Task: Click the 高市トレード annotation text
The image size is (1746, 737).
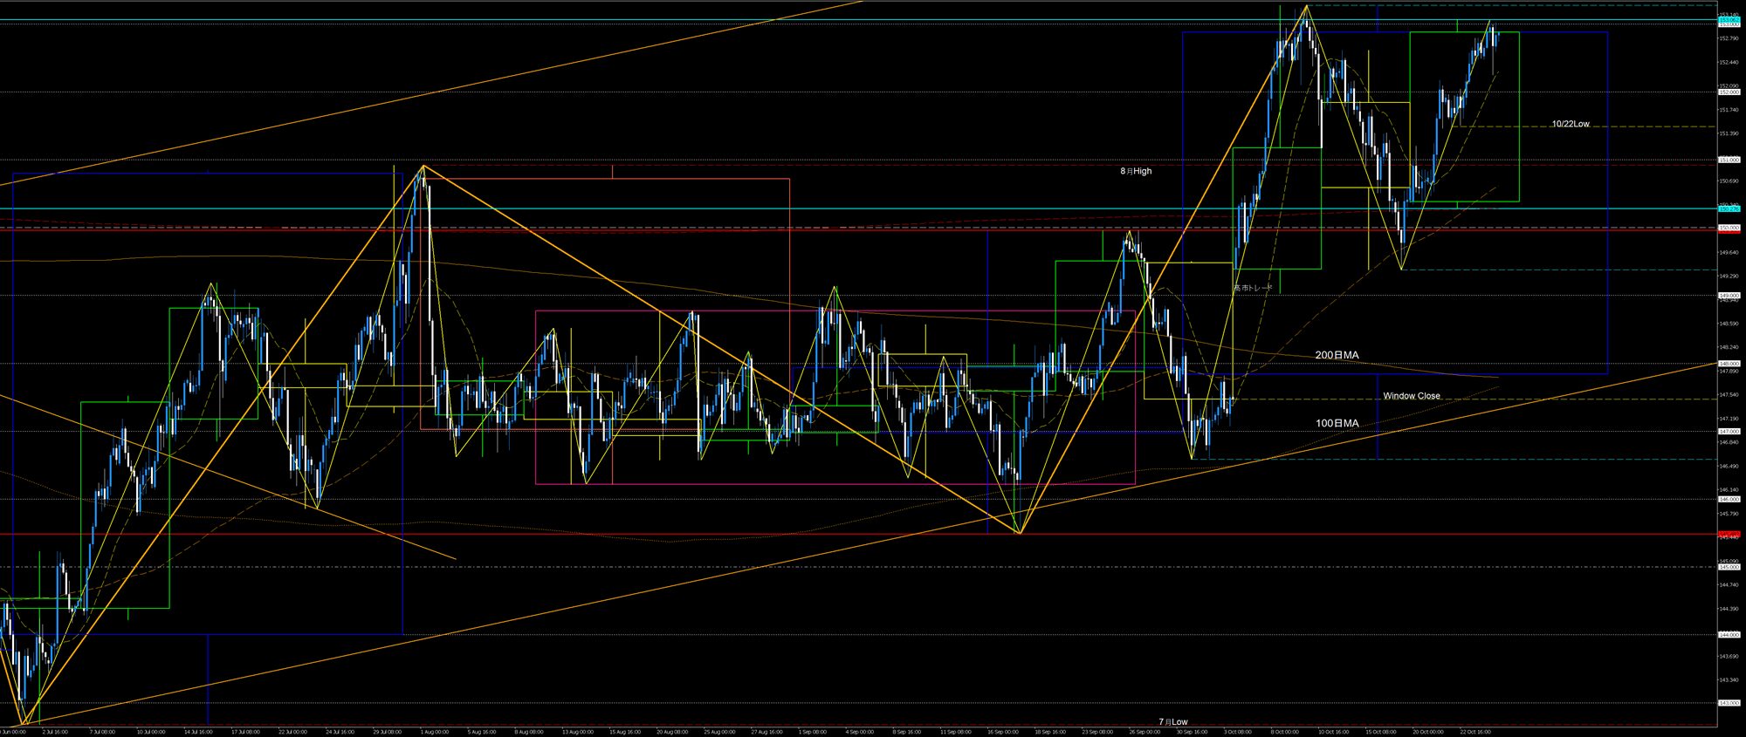Action: coord(1252,288)
